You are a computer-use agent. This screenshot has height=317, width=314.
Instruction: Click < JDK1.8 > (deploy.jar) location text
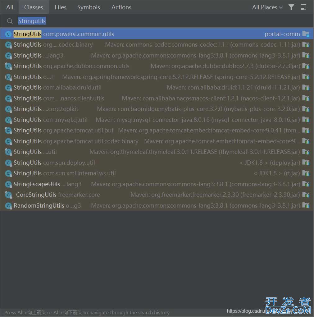[x=270, y=163]
